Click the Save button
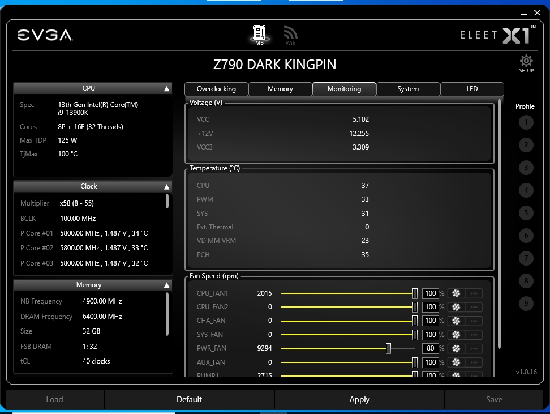Image resolution: width=550 pixels, height=414 pixels. tap(494, 399)
